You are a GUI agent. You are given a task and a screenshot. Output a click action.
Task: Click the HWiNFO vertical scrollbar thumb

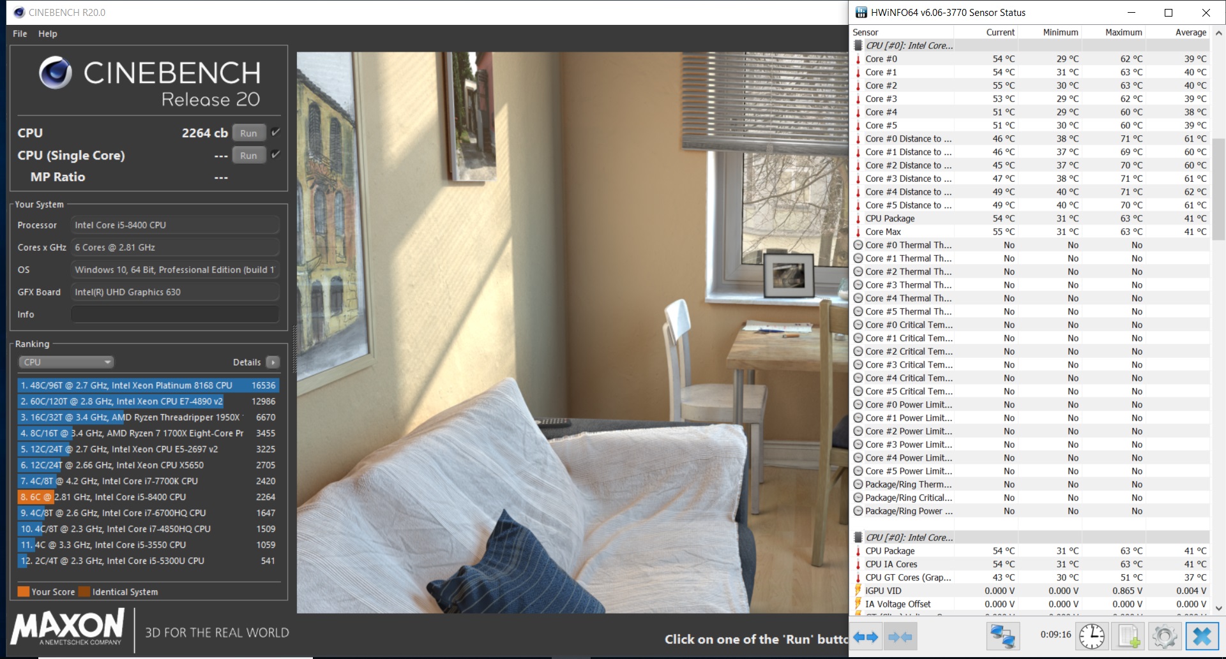(x=1218, y=188)
